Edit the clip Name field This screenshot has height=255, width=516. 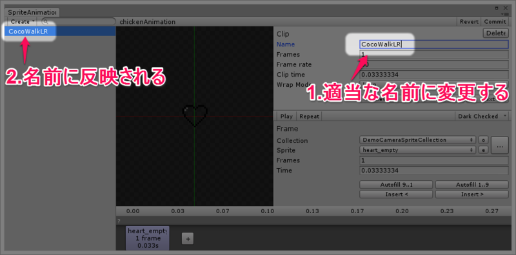434,44
